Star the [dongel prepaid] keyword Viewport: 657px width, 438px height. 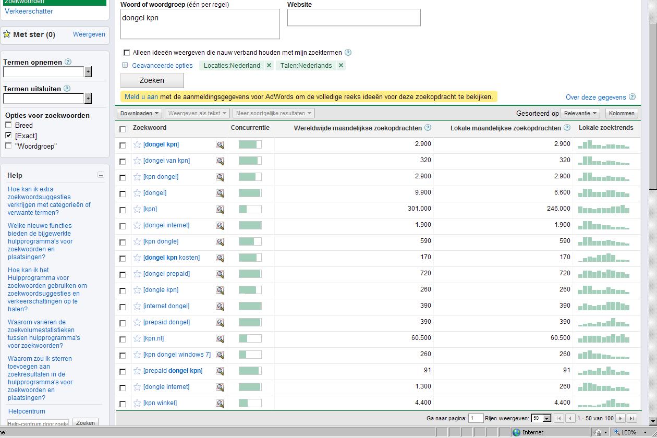point(137,274)
